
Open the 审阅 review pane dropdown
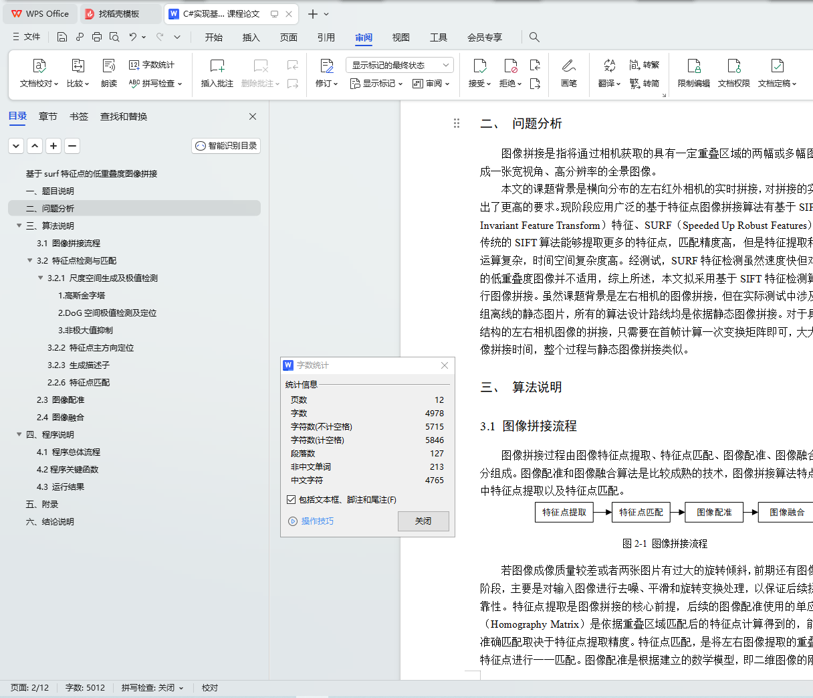click(431, 84)
